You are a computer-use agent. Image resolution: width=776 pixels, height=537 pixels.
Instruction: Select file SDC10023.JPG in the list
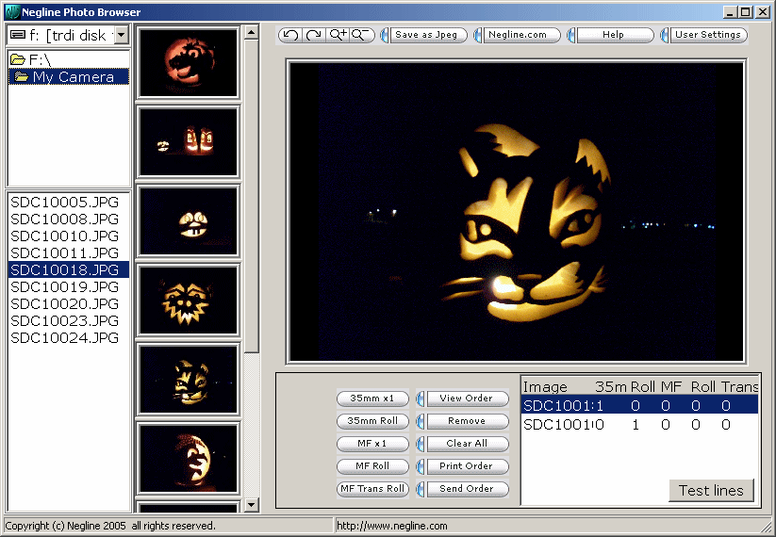click(64, 320)
